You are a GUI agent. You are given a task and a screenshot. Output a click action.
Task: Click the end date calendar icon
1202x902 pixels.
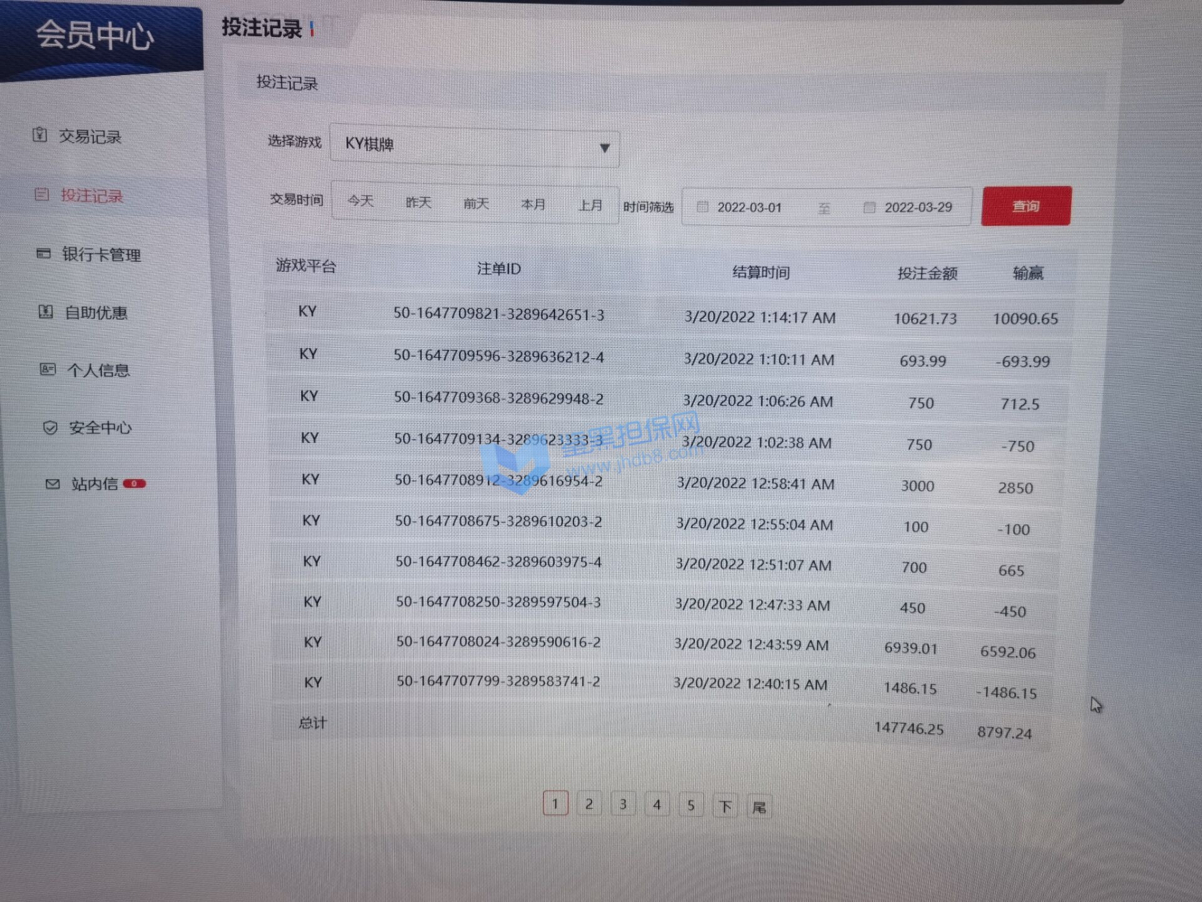pyautogui.click(x=869, y=207)
